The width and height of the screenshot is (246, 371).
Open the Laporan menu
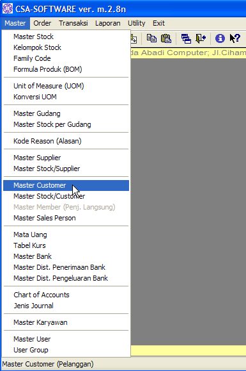[x=108, y=23]
